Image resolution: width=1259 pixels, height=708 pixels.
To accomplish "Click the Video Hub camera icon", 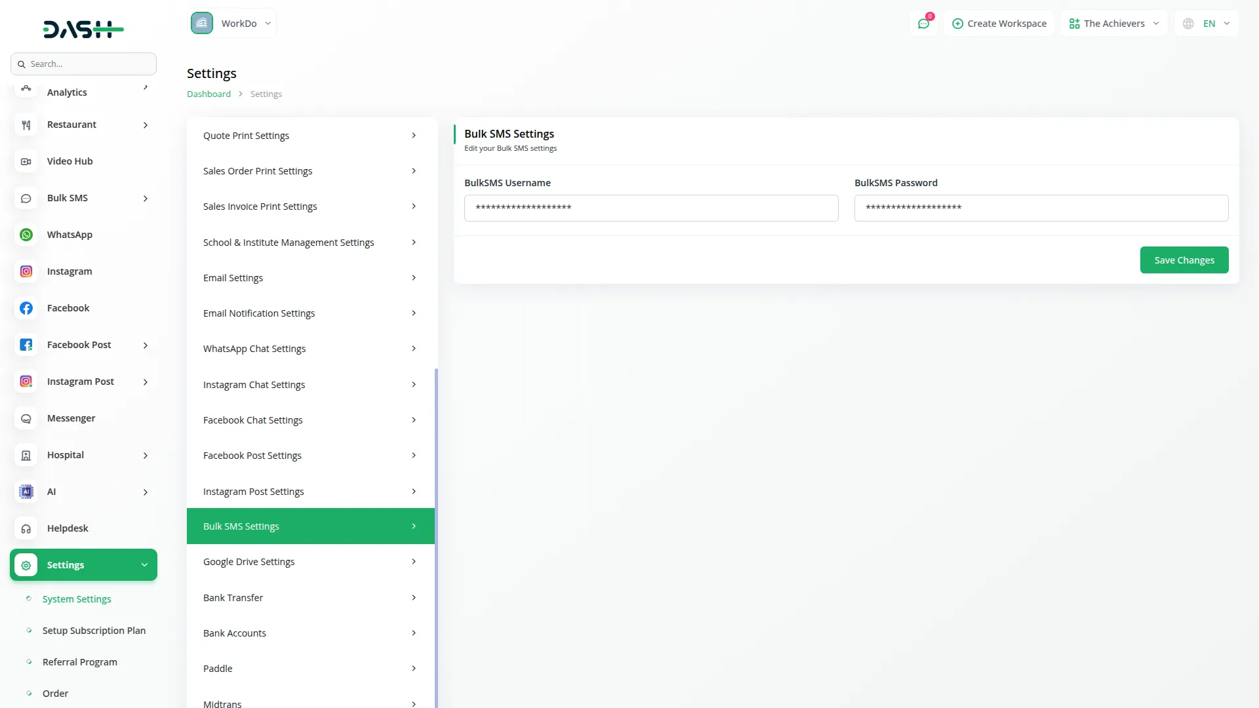I will pyautogui.click(x=26, y=161).
